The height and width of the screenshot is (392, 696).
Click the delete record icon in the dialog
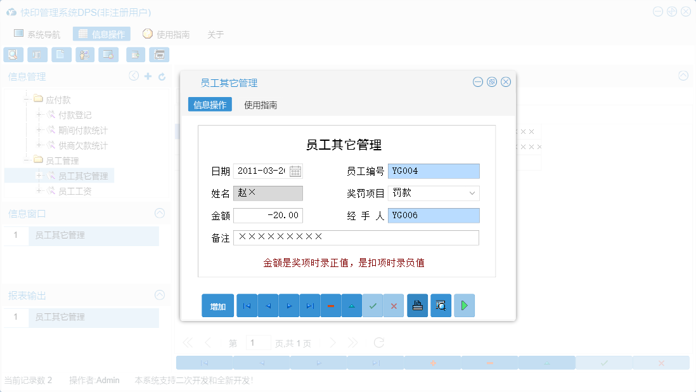(331, 305)
